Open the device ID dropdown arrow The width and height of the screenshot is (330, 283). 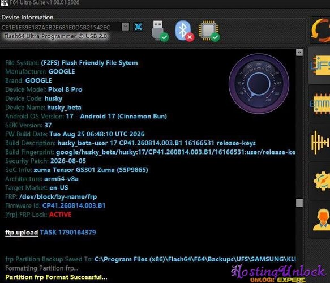pos(126,27)
